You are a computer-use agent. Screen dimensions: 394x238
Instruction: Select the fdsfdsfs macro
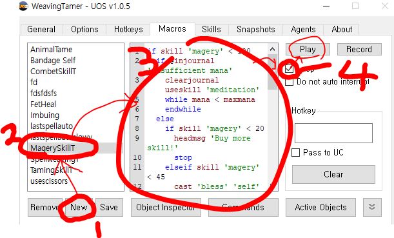pos(43,94)
